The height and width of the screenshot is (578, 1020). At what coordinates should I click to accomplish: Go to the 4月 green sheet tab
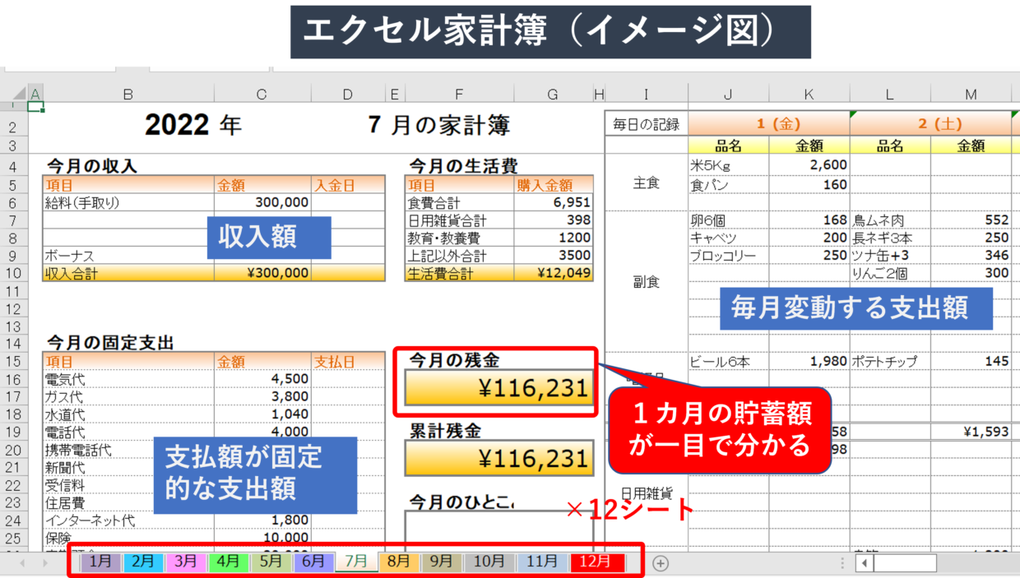point(229,562)
